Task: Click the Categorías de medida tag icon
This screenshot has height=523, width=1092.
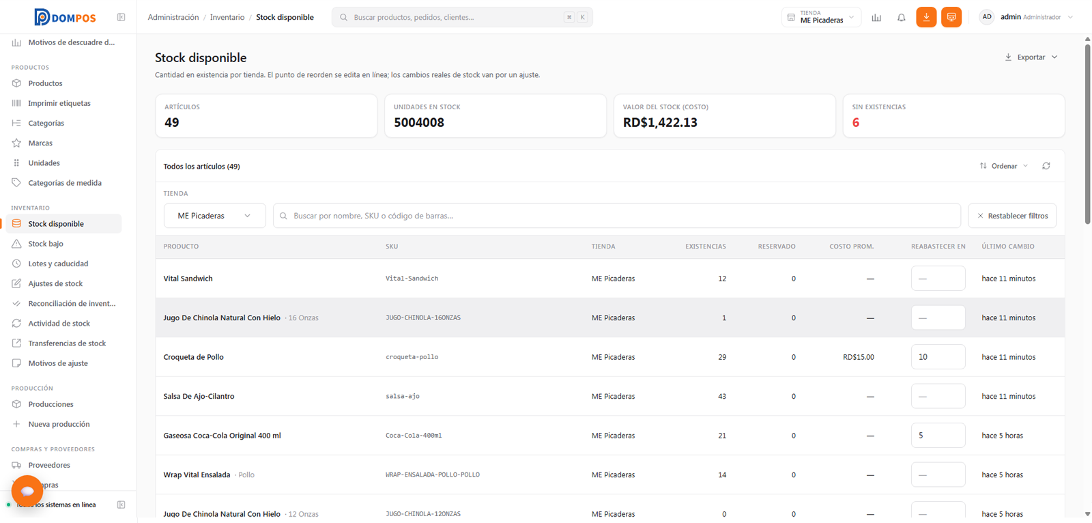Action: (x=16, y=183)
